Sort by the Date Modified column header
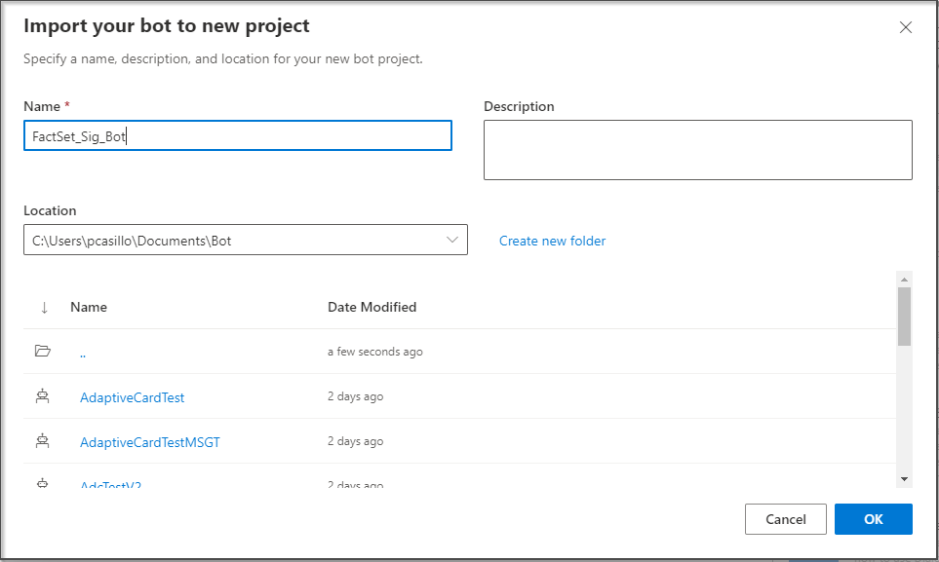The image size is (939, 562). pyautogui.click(x=372, y=307)
